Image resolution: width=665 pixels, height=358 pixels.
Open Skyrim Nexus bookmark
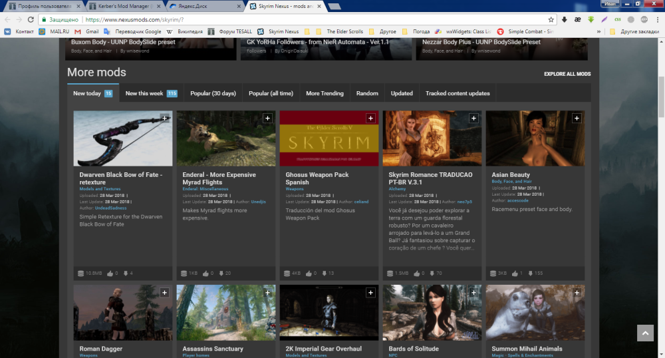click(x=278, y=31)
